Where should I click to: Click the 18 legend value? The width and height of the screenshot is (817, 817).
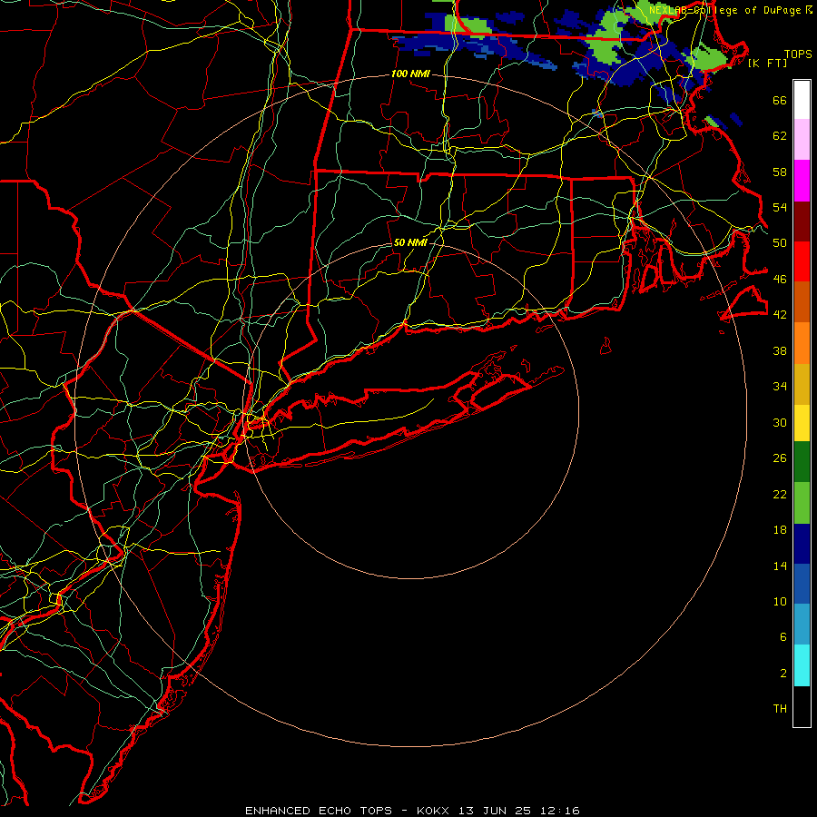(780, 530)
